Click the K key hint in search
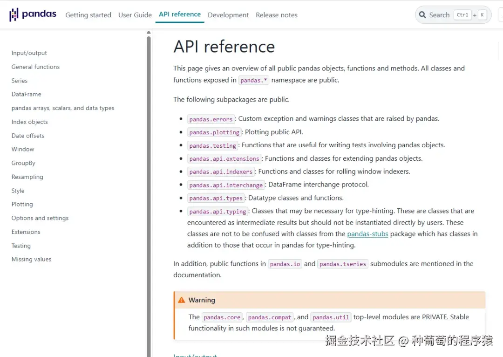The width and height of the screenshot is (503, 357). (x=482, y=15)
